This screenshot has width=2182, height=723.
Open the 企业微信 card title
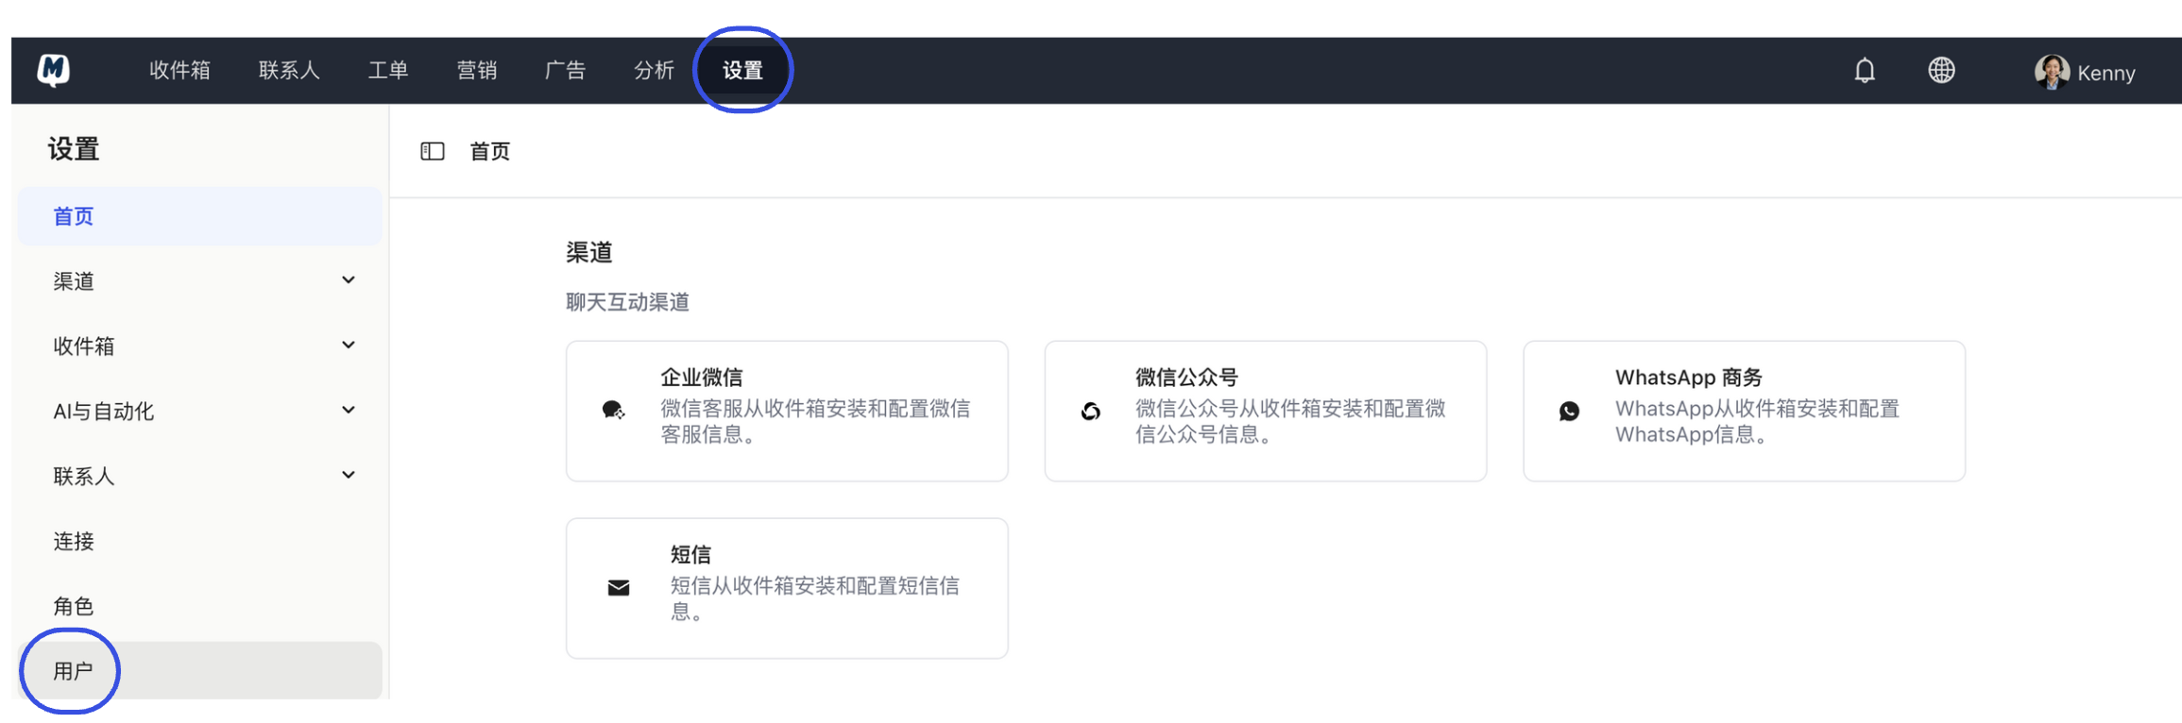702,378
